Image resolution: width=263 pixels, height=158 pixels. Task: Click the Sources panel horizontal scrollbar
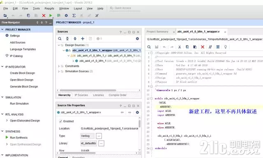(88, 90)
